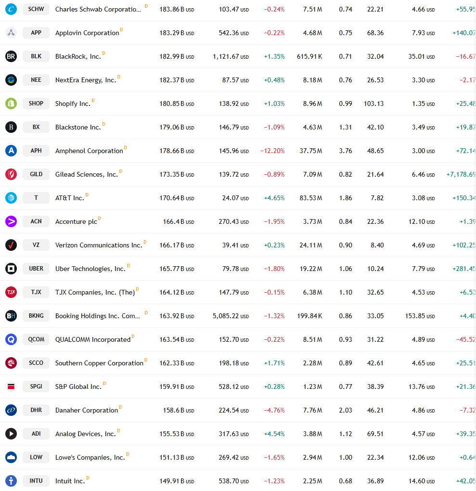Click the NextEra Energy logo icon
Screen dimensions: 476x491
pyautogui.click(x=11, y=80)
